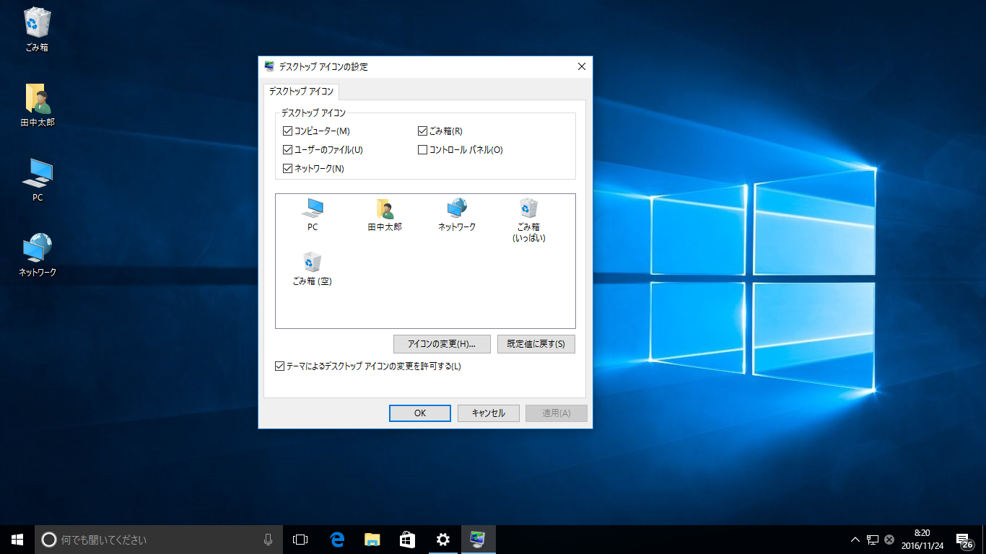Open the Windows Start menu
Screen dimensions: 986x554
click(16, 539)
